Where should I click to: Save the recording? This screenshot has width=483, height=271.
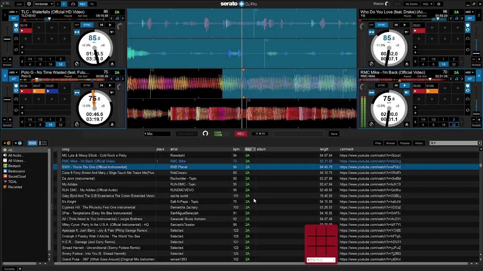pos(334,134)
